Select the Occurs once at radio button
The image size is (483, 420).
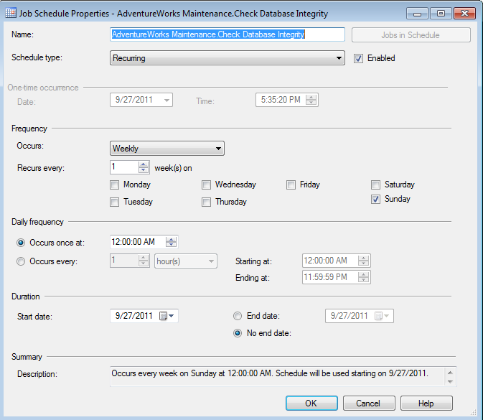click(x=21, y=243)
